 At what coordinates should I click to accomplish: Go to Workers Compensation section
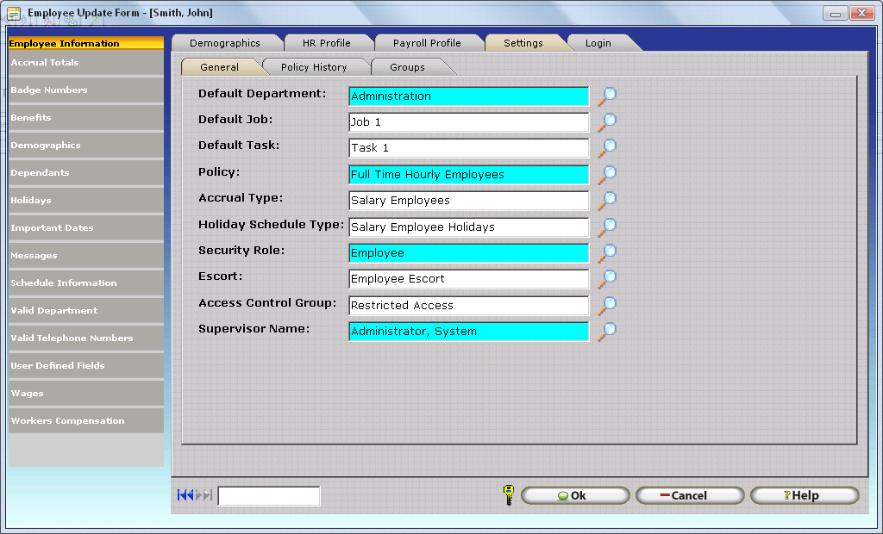(x=85, y=421)
